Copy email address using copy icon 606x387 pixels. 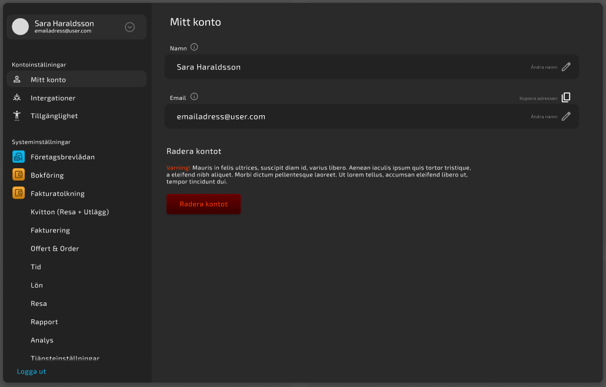coord(566,98)
